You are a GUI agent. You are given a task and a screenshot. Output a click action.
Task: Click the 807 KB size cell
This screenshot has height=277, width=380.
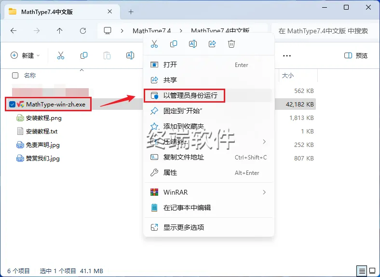coord(304,158)
